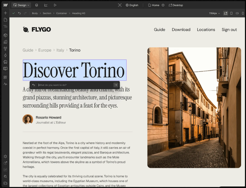Screen dimensions: 246x188
Task: Open the AI assistant sparkle icon
Action: click(x=5, y=163)
